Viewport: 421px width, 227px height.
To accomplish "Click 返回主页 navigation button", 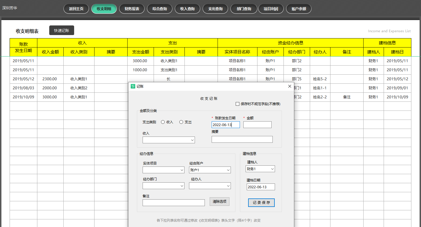I will point(76,9).
